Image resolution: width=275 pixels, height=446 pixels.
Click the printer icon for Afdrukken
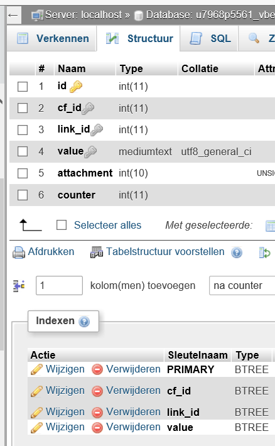pos(19,253)
